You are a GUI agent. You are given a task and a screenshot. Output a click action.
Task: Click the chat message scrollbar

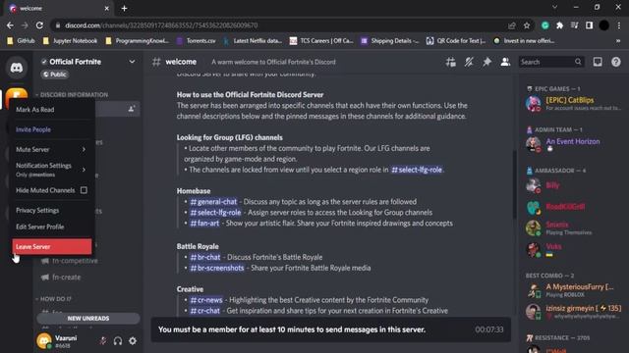(514, 185)
